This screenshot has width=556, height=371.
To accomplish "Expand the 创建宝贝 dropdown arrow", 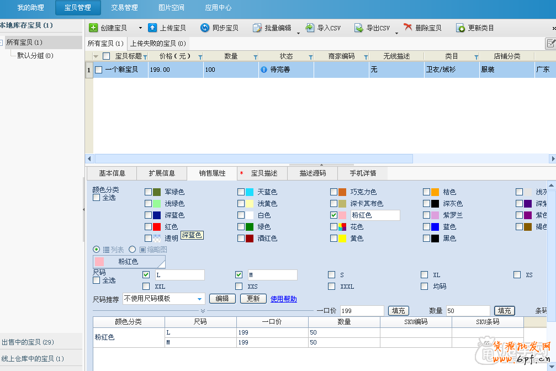I will click(x=140, y=28).
